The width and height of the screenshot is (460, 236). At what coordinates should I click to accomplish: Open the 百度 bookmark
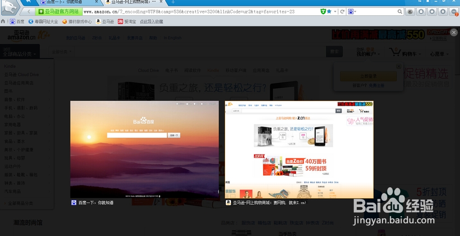click(x=17, y=22)
